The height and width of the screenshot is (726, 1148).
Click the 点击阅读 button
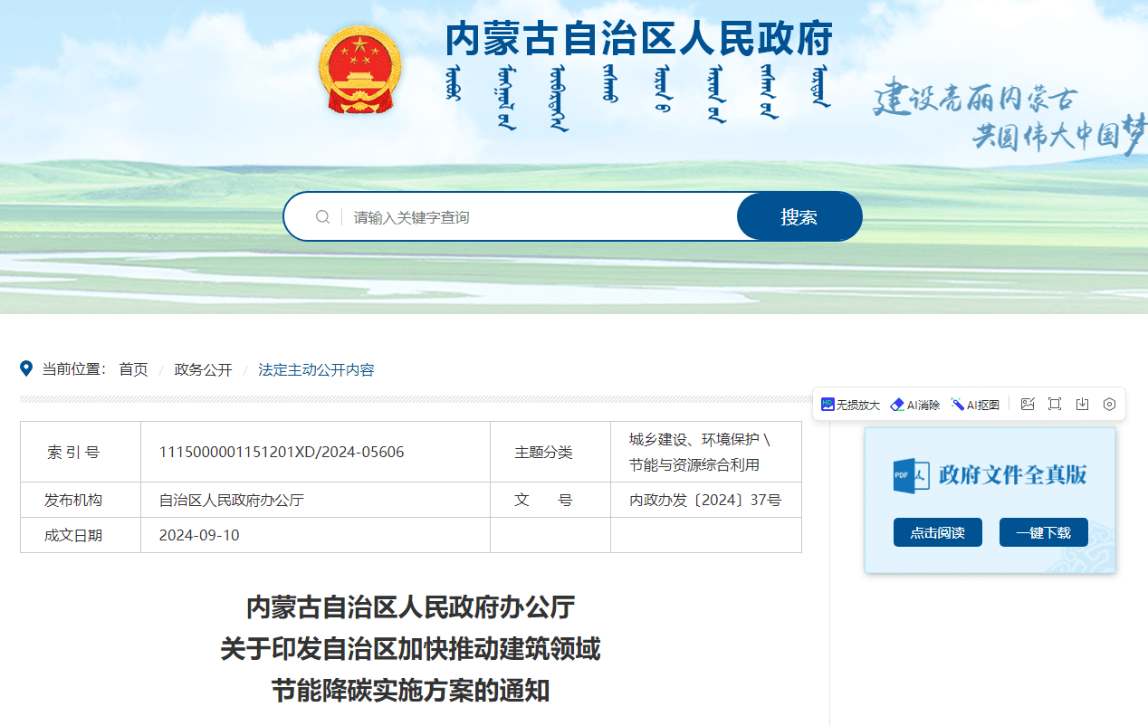[937, 532]
